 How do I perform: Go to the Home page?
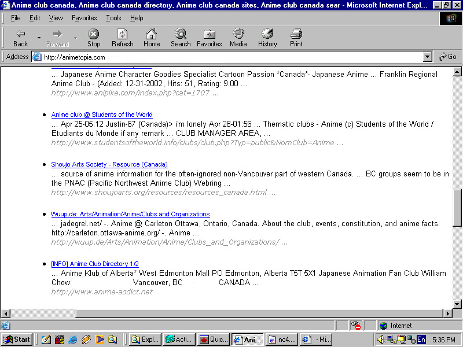(x=152, y=38)
